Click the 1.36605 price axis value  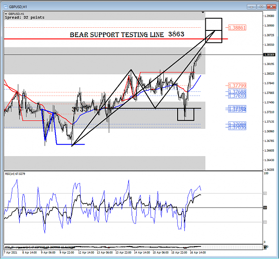pyautogui.click(x=269, y=151)
